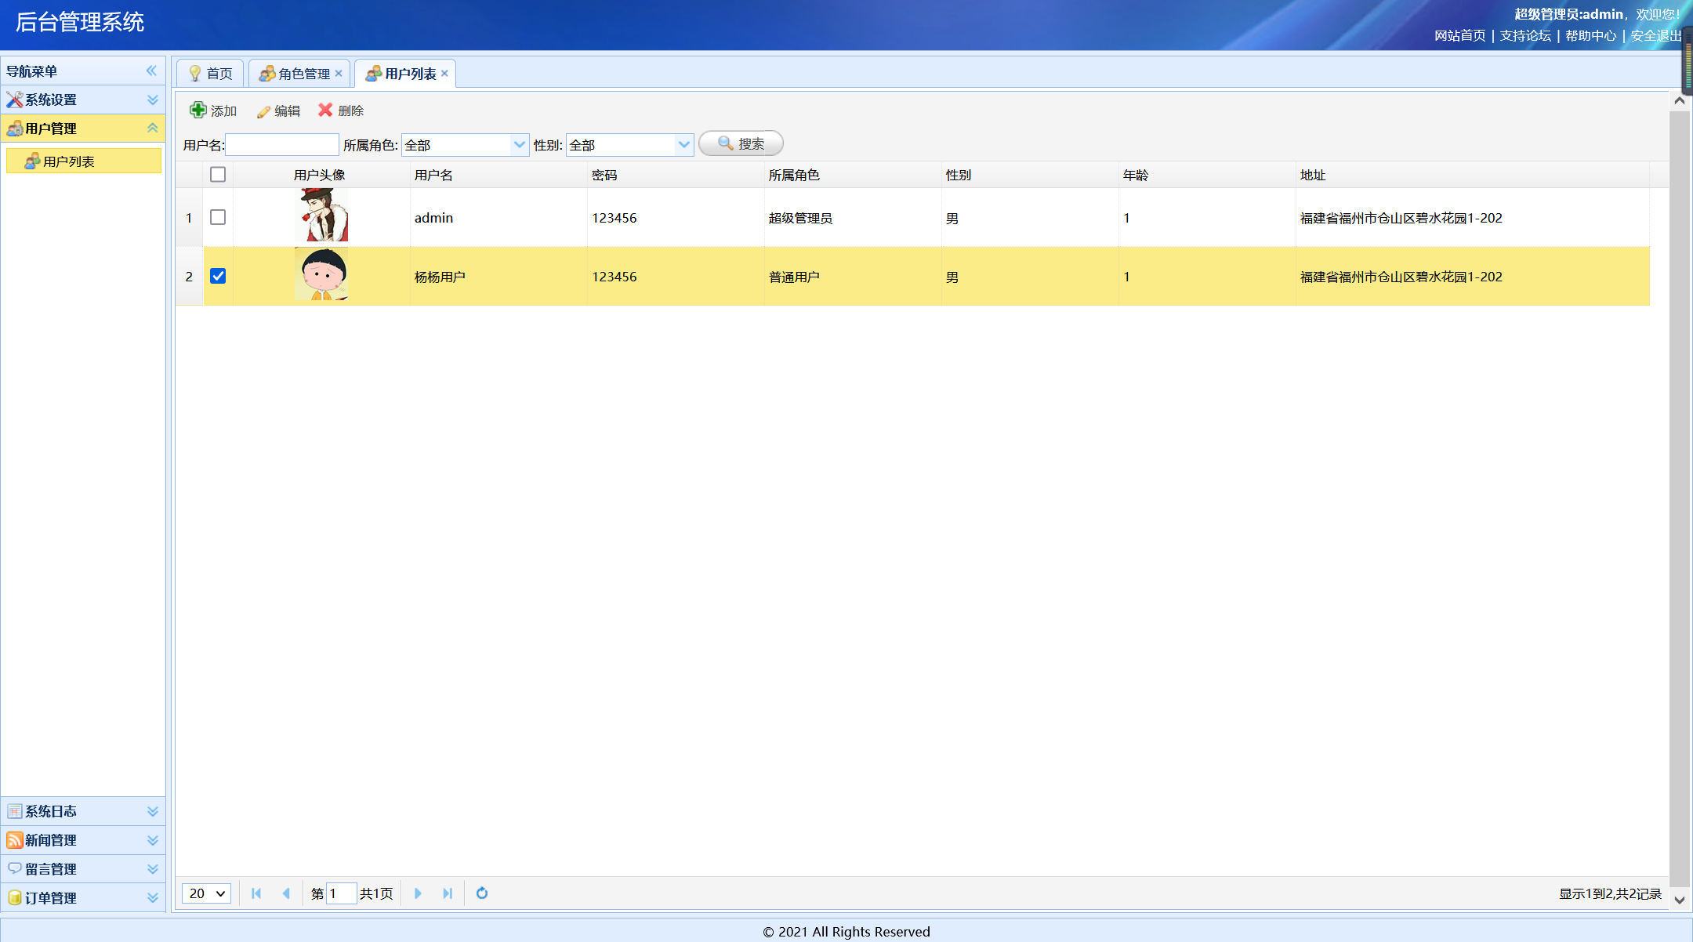
Task: Open the 帮助中心 link
Action: pos(1590,35)
